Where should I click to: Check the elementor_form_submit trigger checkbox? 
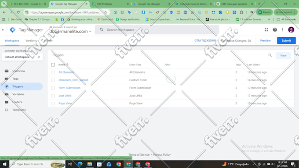click(53, 80)
